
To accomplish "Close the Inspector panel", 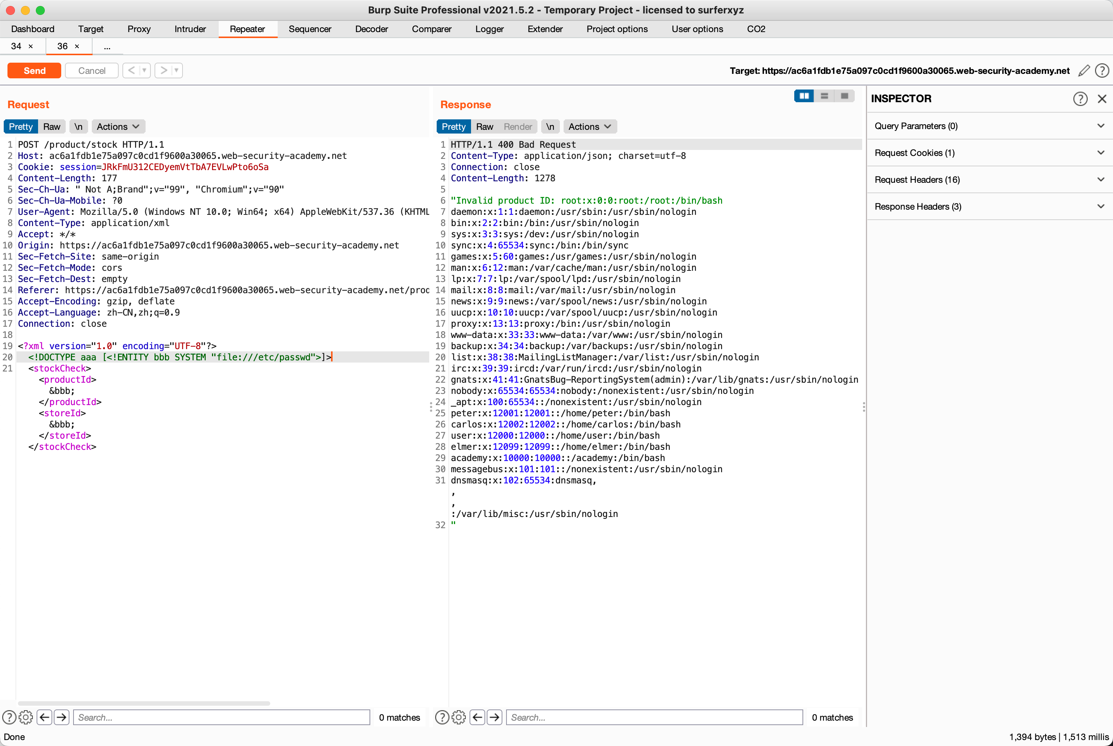I will pyautogui.click(x=1101, y=99).
